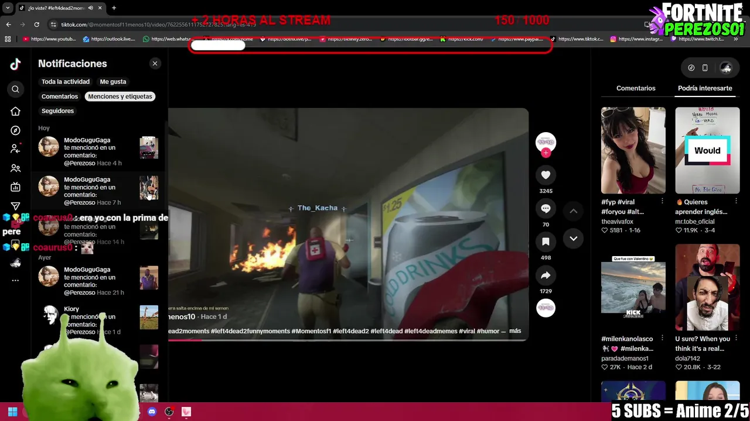Open the sound disc below share count
Viewport: 750px width, 421px height.
546,308
